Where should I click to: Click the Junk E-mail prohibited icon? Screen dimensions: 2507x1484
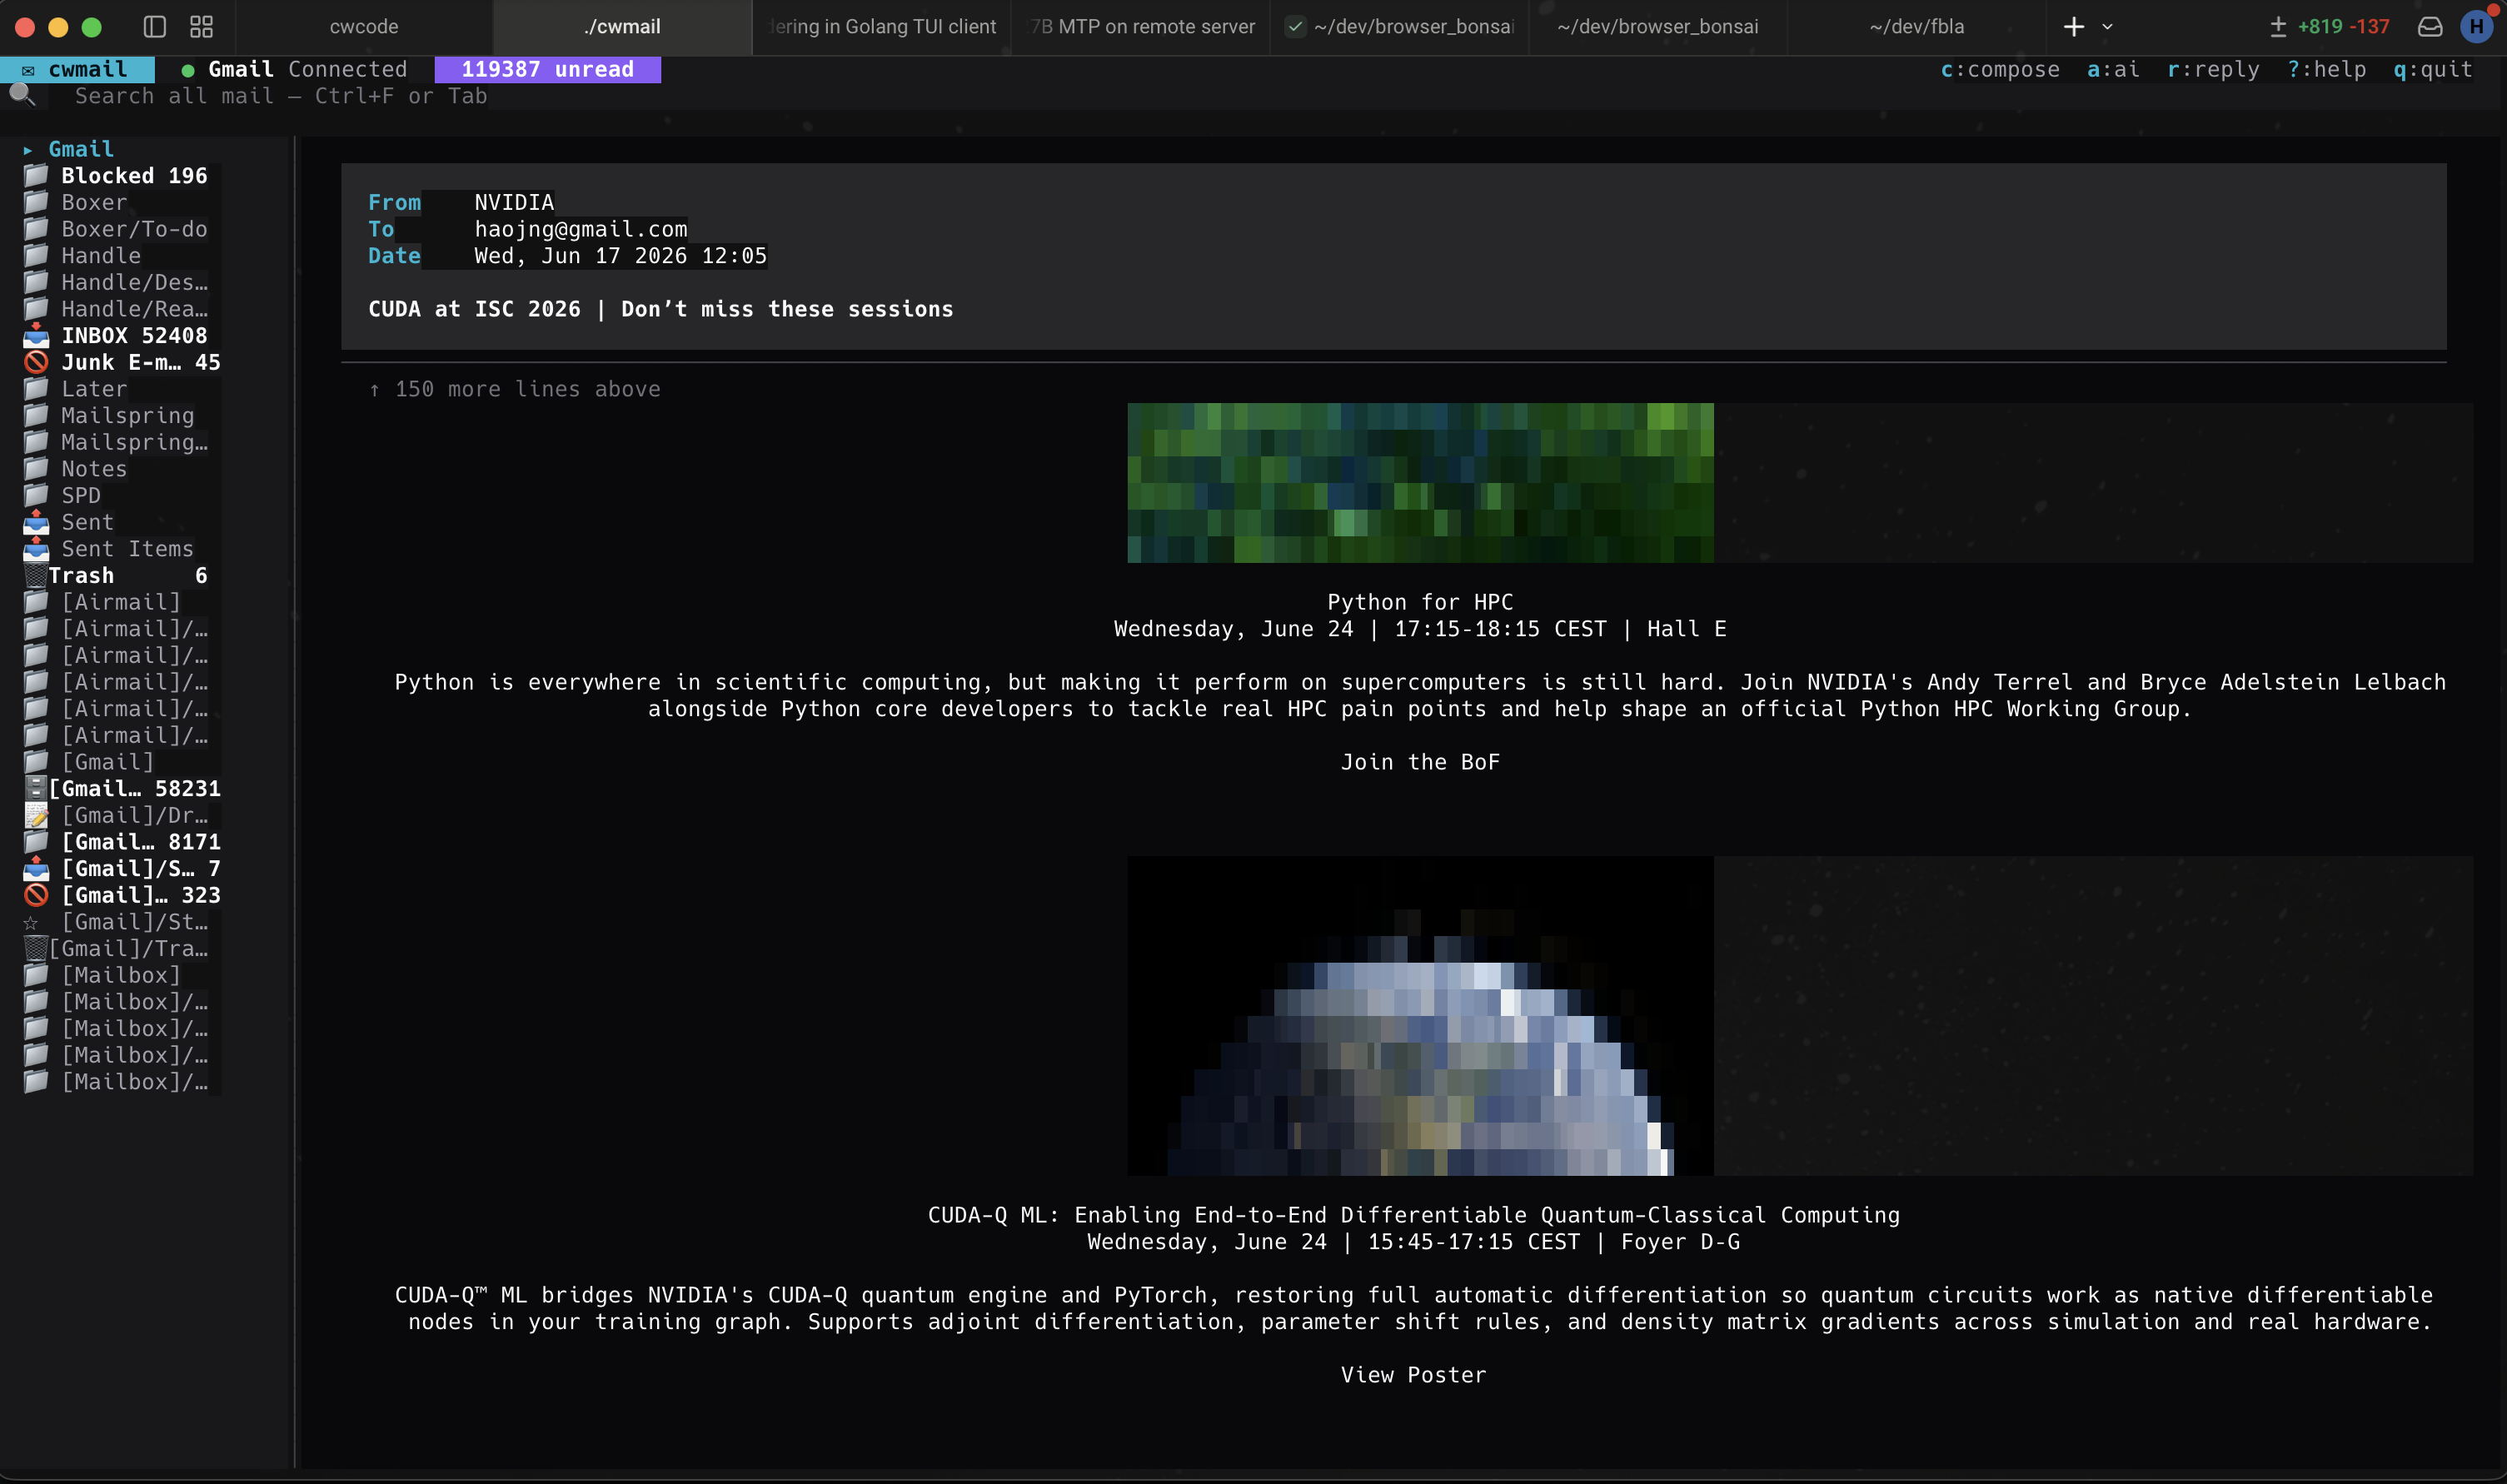pos(36,362)
